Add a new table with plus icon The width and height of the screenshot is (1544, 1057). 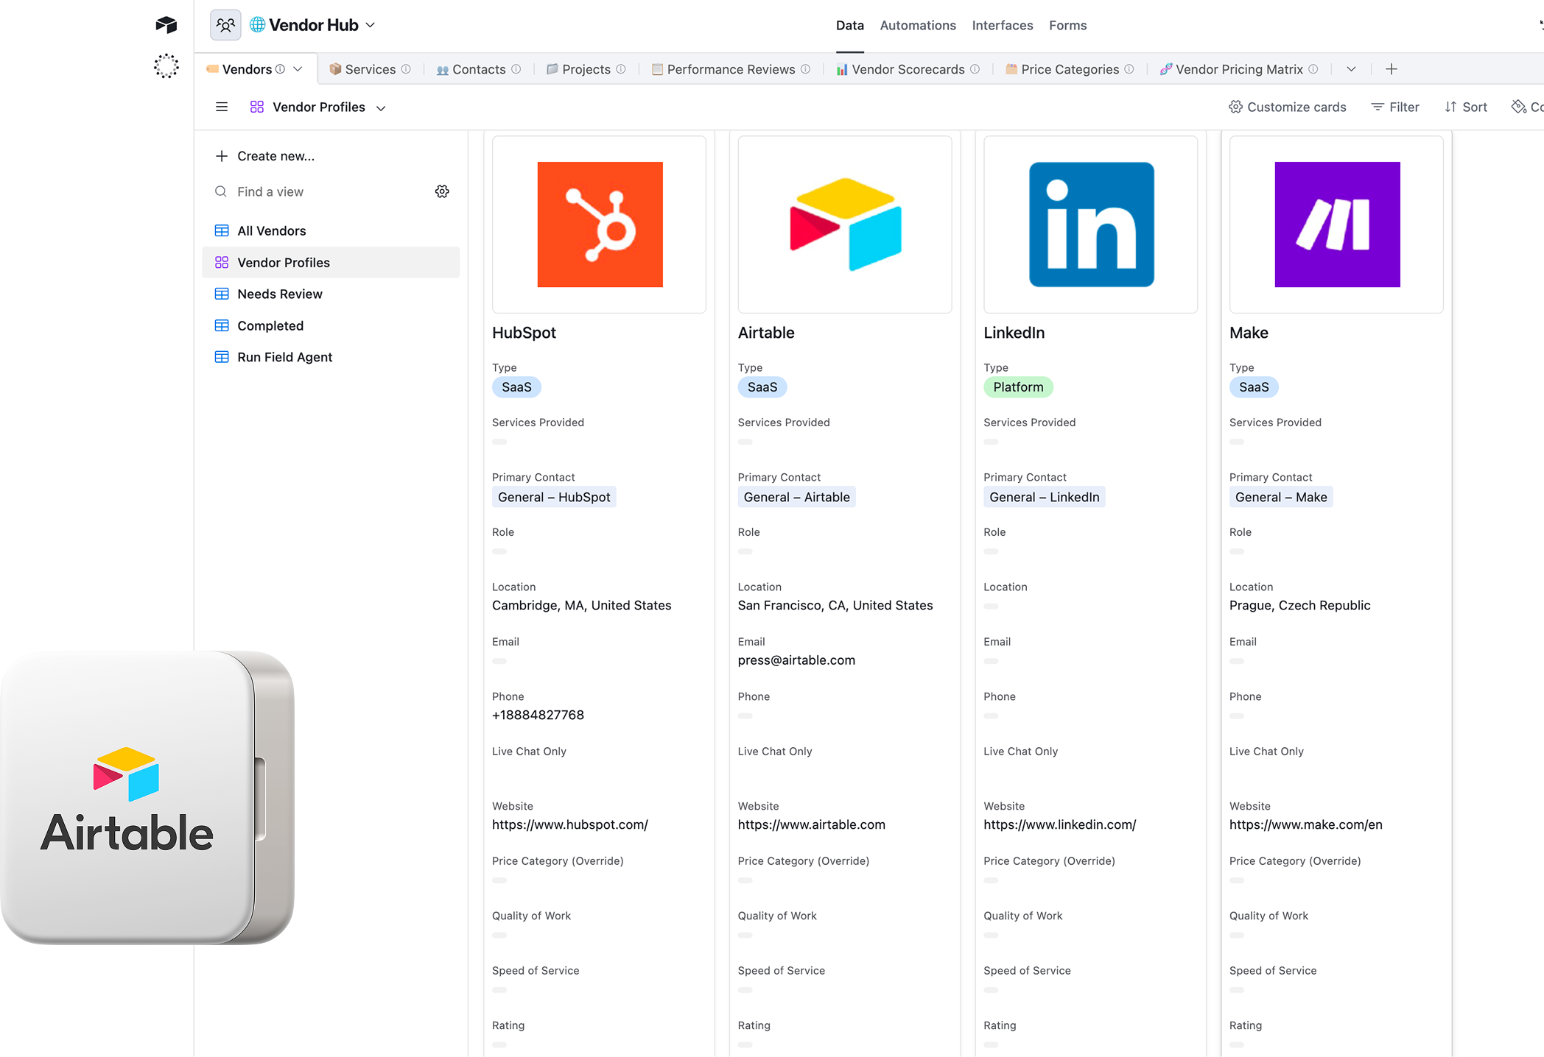click(1391, 69)
